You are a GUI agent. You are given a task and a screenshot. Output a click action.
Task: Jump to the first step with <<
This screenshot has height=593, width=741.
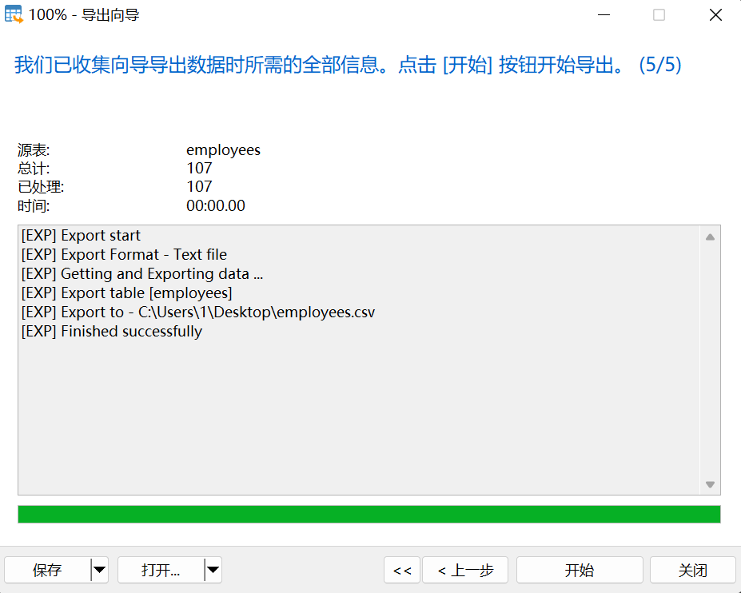click(401, 570)
